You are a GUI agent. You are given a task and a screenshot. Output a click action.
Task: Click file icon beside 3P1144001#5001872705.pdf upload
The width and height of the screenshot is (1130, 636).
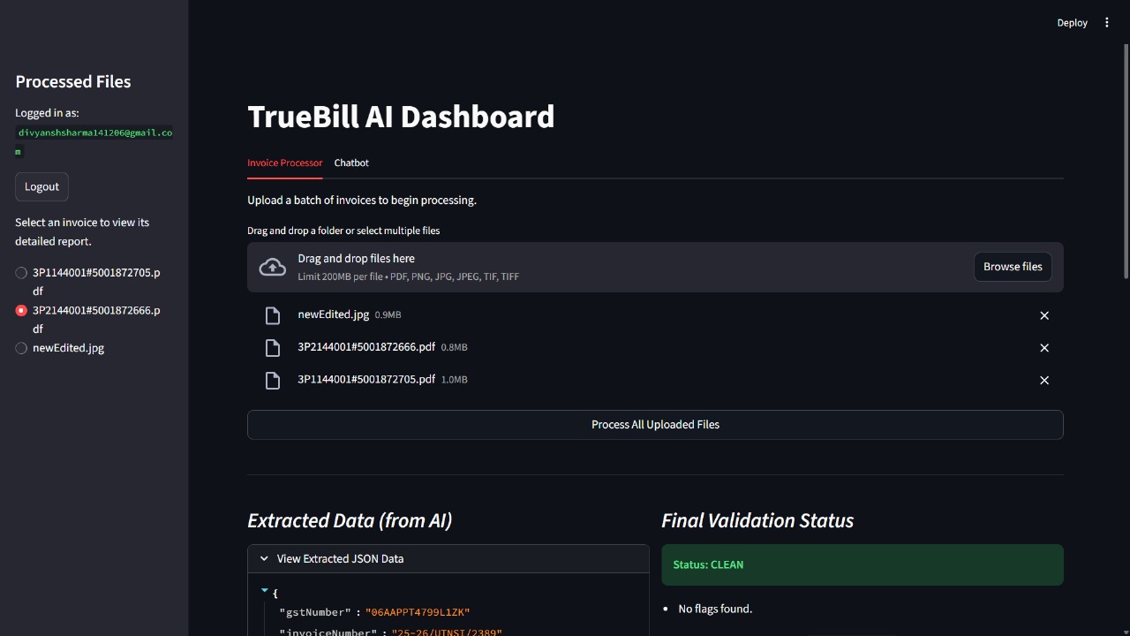(273, 380)
